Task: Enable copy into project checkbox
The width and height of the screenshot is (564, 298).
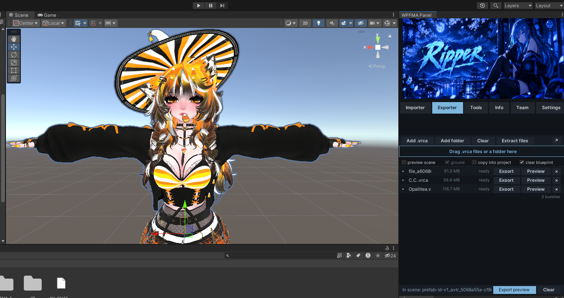Action: tap(474, 162)
